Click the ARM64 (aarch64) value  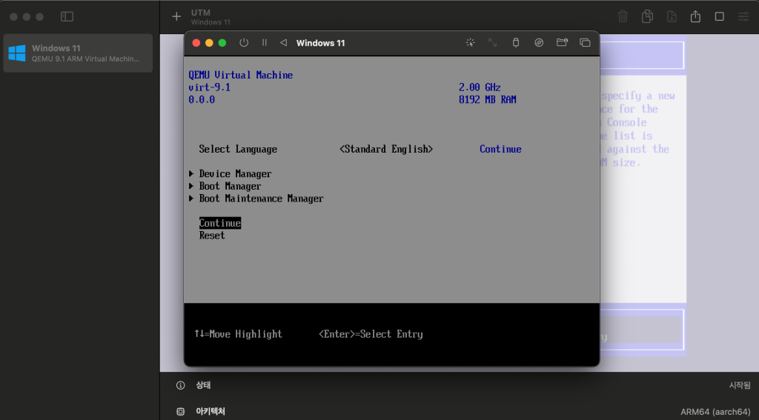coord(715,412)
